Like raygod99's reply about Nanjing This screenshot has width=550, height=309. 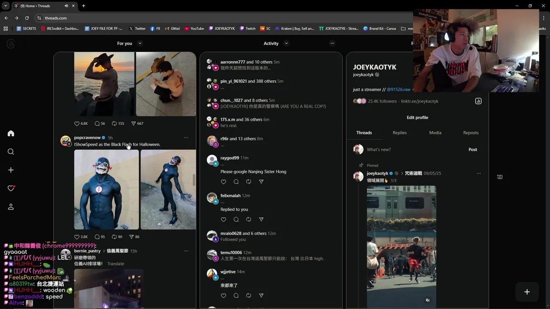coord(223,182)
